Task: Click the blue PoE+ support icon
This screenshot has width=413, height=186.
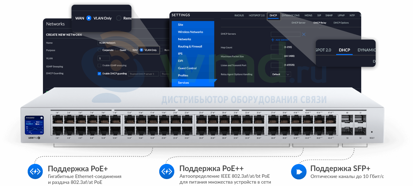Action: tap(35, 171)
